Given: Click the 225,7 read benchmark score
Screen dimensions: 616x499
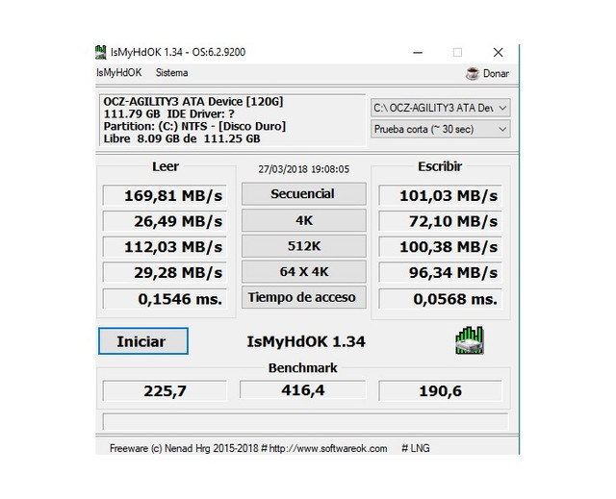Looking at the screenshot, I should click(165, 390).
